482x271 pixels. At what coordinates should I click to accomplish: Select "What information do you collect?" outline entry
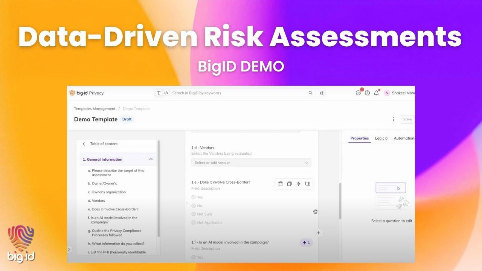pos(116,244)
